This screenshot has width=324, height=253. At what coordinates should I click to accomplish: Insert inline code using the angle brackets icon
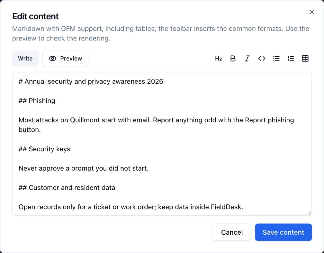point(262,59)
